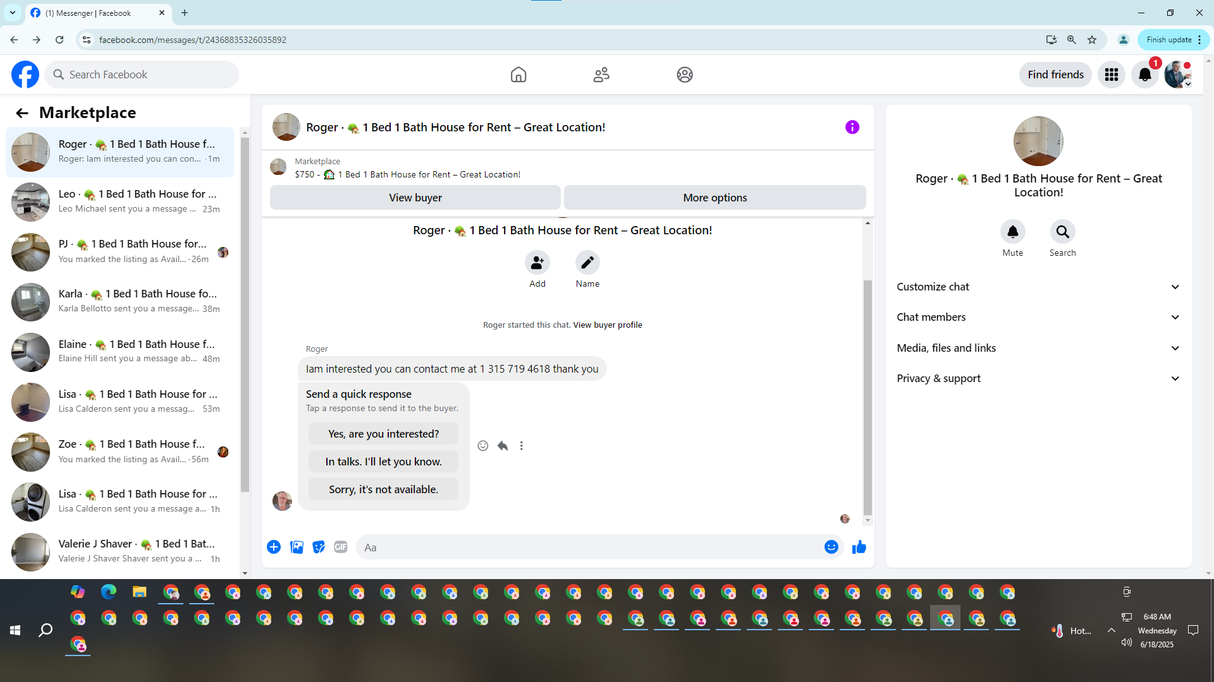1214x682 pixels.
Task: Bookmark this page with star icon
Action: tap(1092, 40)
